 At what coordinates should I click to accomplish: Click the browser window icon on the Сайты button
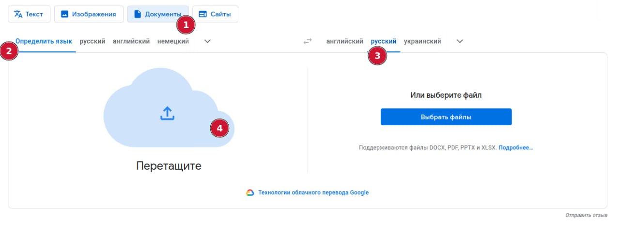point(202,14)
